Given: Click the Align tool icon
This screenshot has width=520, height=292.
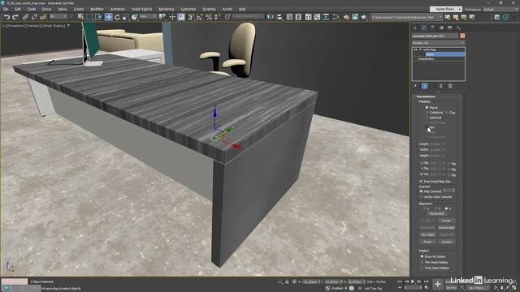Looking at the screenshot, I should point(279,17).
